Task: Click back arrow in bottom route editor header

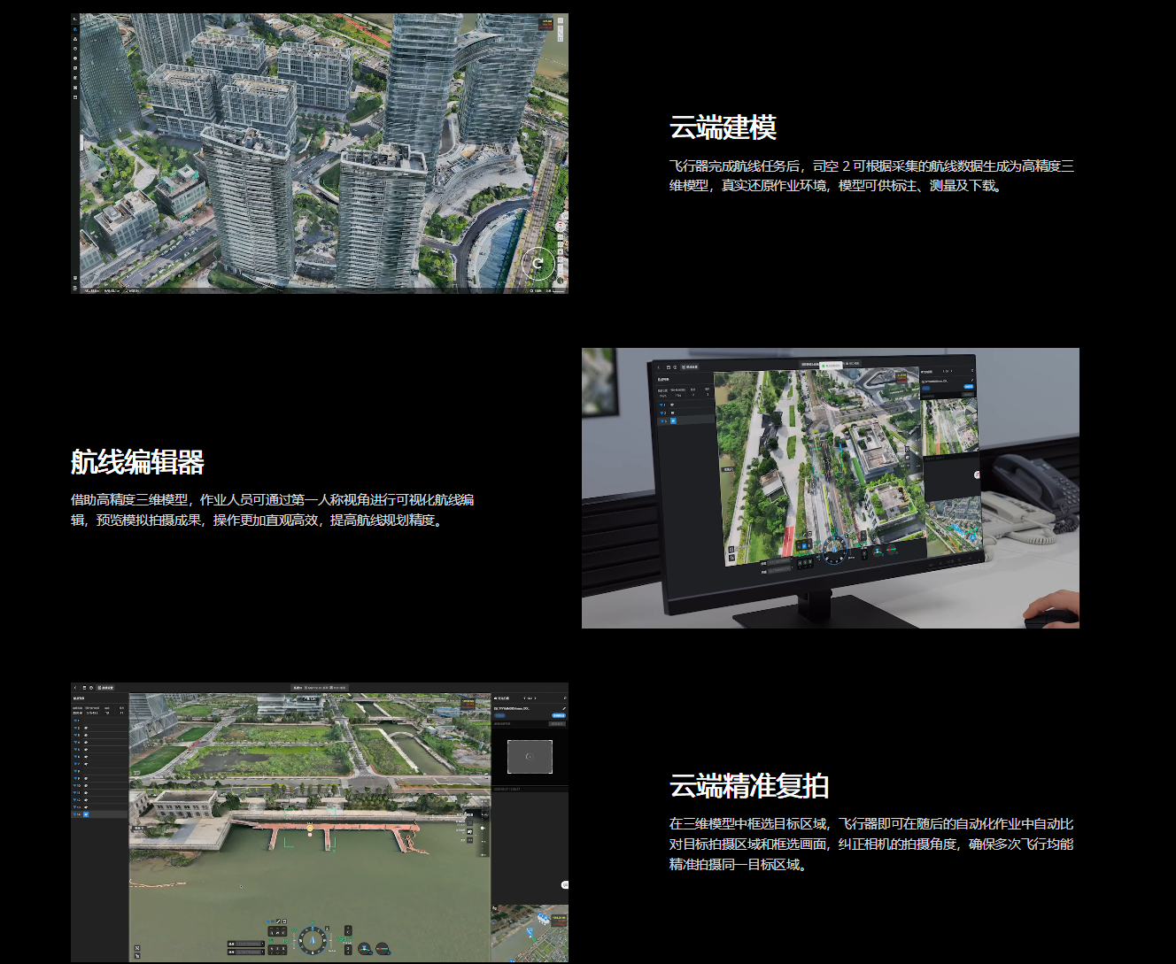Action: tap(76, 688)
